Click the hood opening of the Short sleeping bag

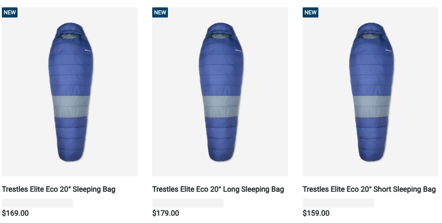370,35
